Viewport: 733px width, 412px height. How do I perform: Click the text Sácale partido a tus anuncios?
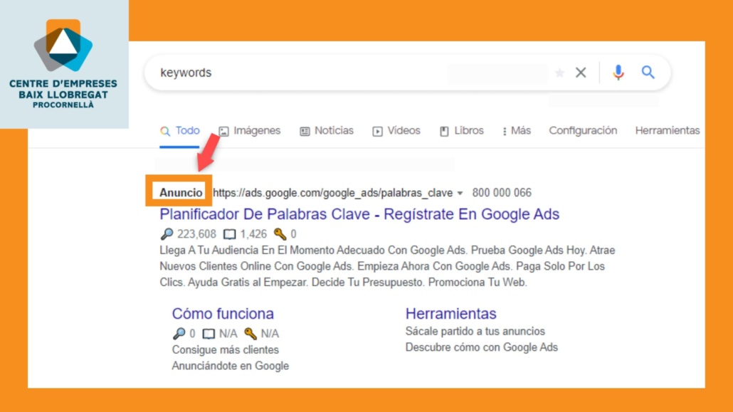click(475, 331)
